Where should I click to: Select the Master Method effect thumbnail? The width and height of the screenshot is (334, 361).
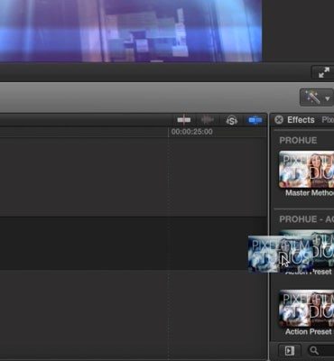306,170
